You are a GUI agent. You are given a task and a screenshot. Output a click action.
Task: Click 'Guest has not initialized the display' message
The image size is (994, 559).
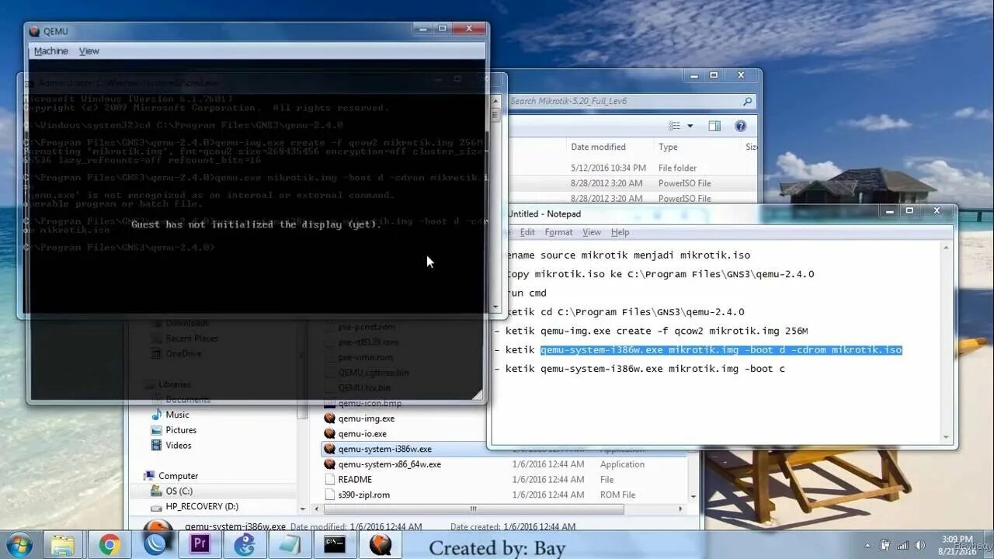coord(256,224)
